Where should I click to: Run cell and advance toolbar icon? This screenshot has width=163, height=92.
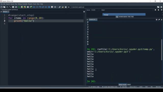tap(25, 7)
